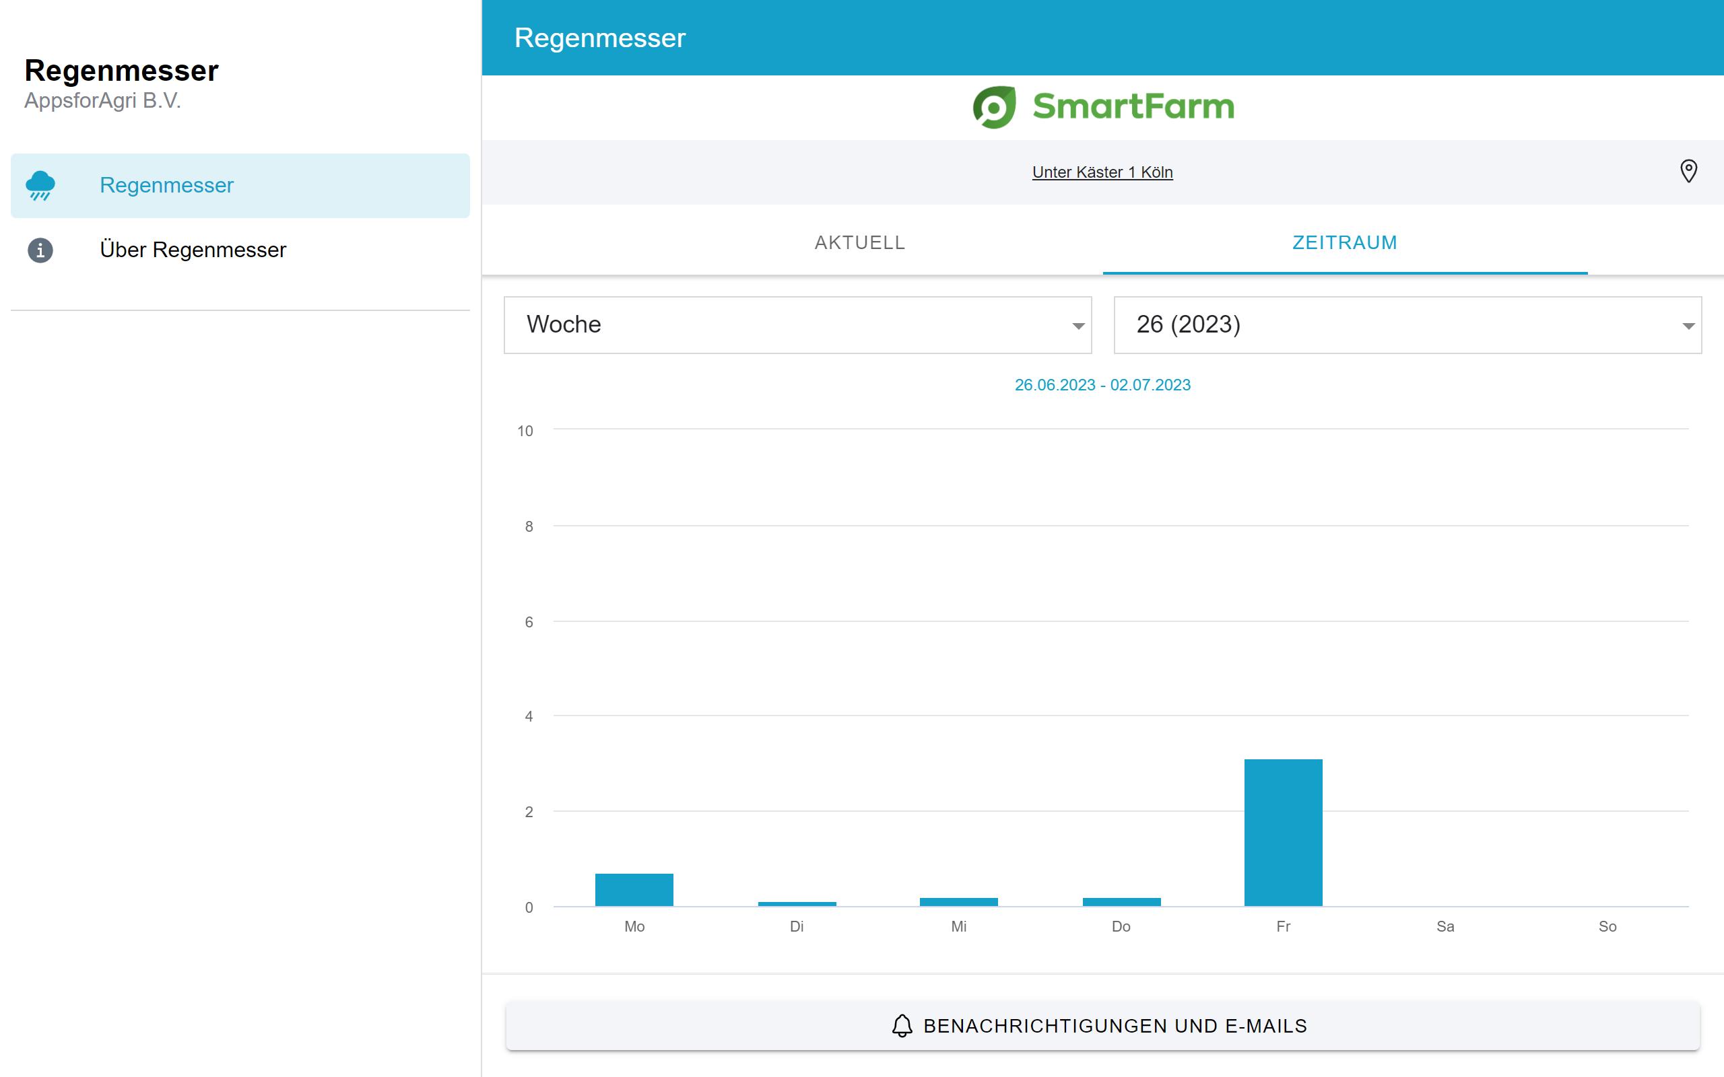Click the Regenmesser header title

(x=600, y=38)
